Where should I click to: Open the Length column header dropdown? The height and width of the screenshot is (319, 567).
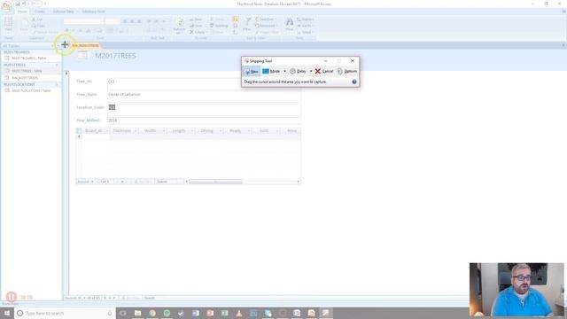pos(192,131)
